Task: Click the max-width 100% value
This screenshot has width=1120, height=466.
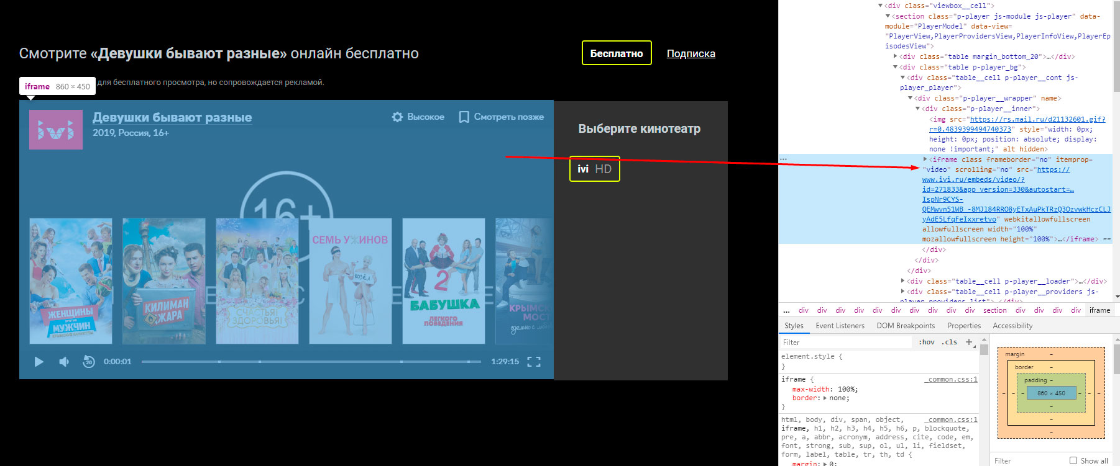Action: tap(846, 390)
